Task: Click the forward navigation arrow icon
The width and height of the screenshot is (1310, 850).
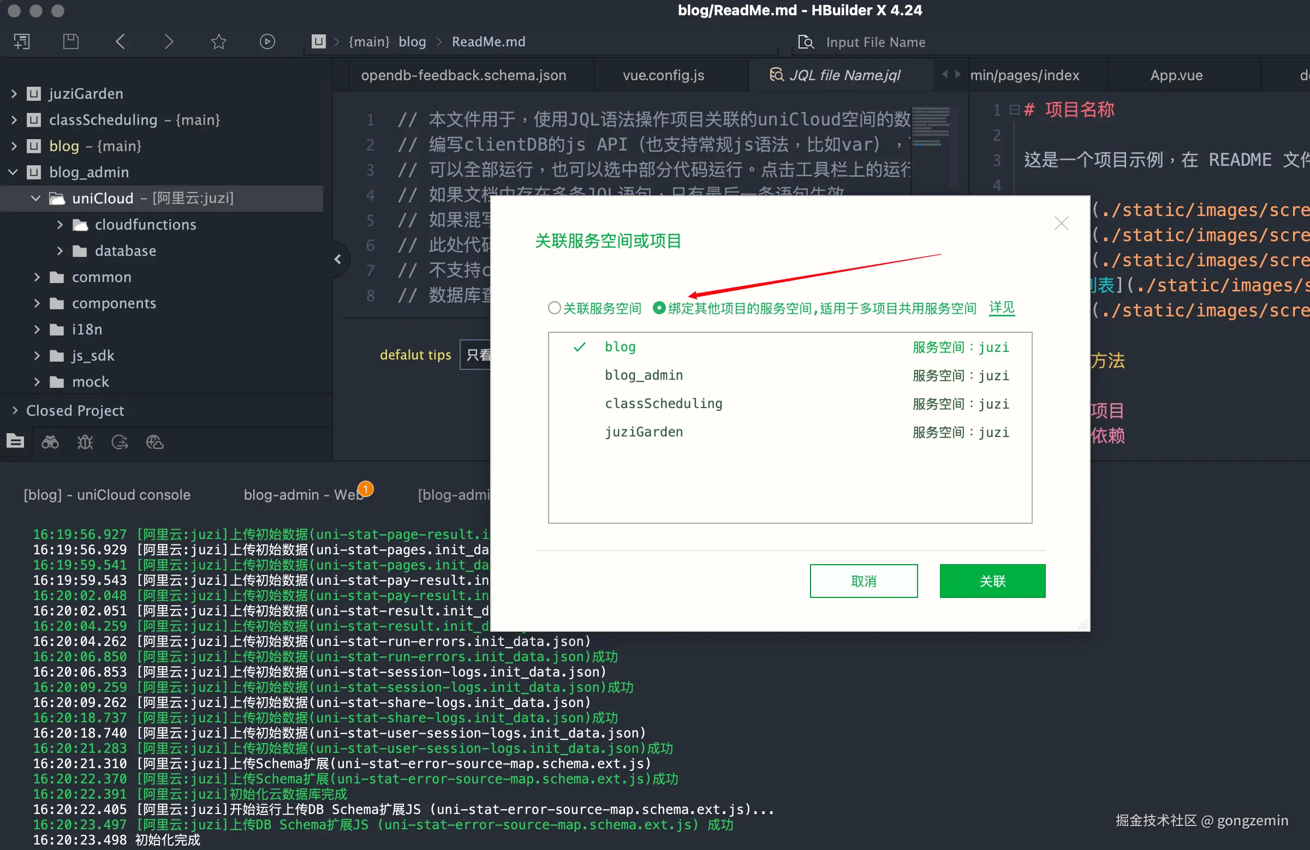Action: point(169,41)
